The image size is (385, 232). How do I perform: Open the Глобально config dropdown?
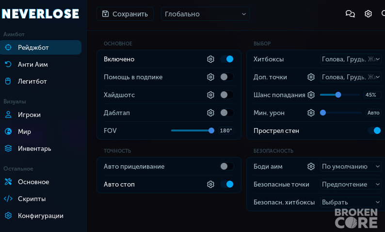point(205,14)
